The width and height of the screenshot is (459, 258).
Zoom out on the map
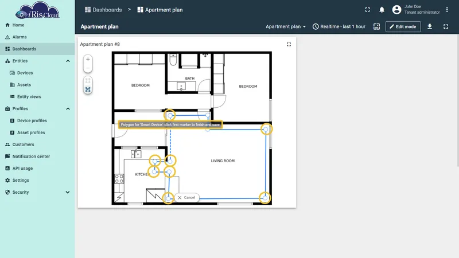point(88,68)
